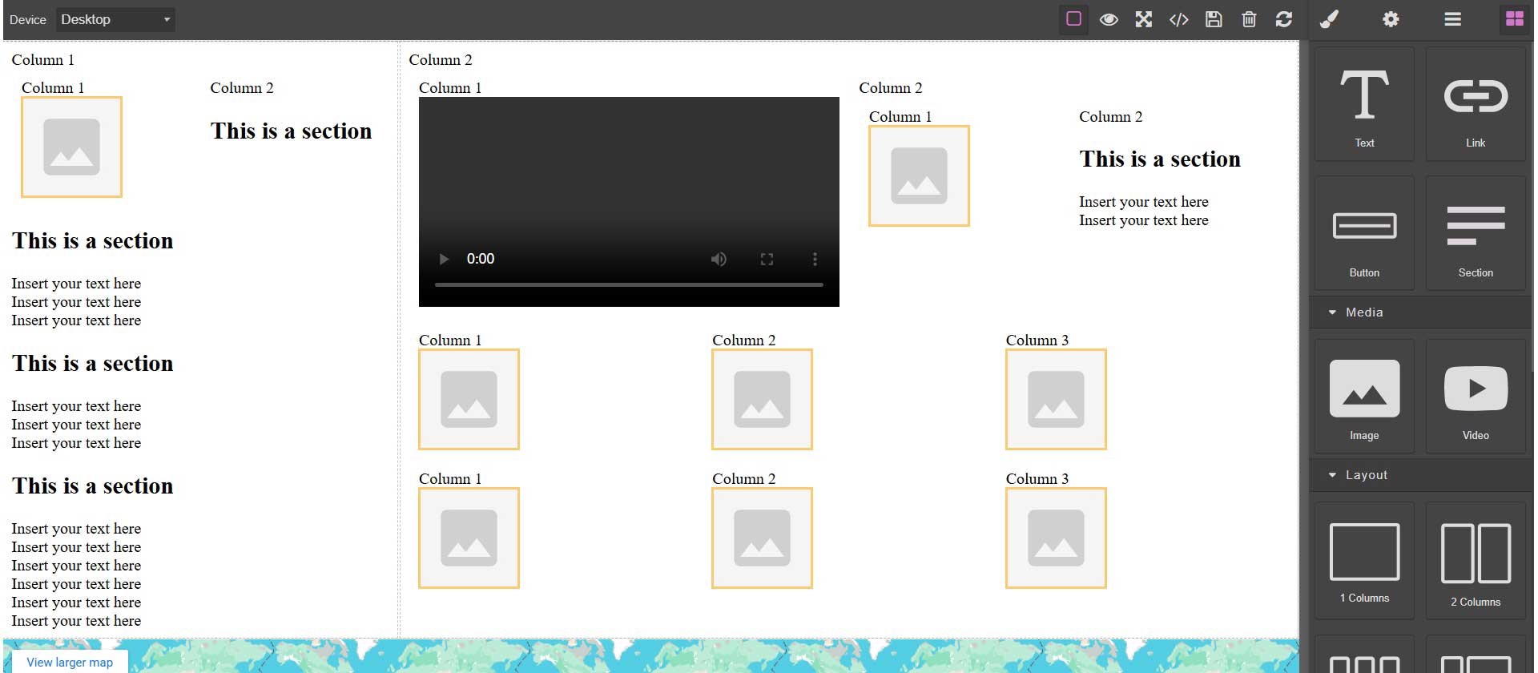Click the save floppy disk icon
Viewport: 1538px width, 673px height.
1214,19
